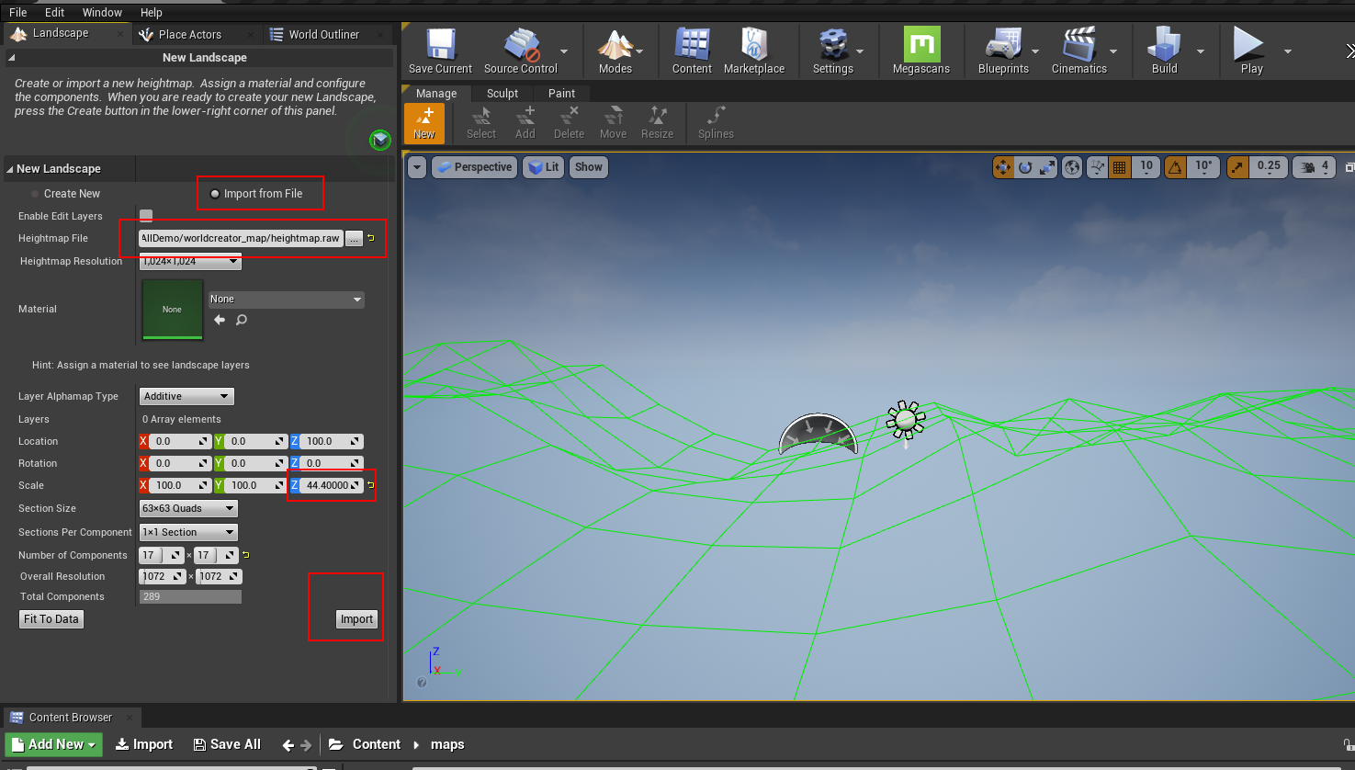This screenshot has width=1355, height=770.
Task: Select the scale gizmo mode icon
Action: (x=1047, y=167)
